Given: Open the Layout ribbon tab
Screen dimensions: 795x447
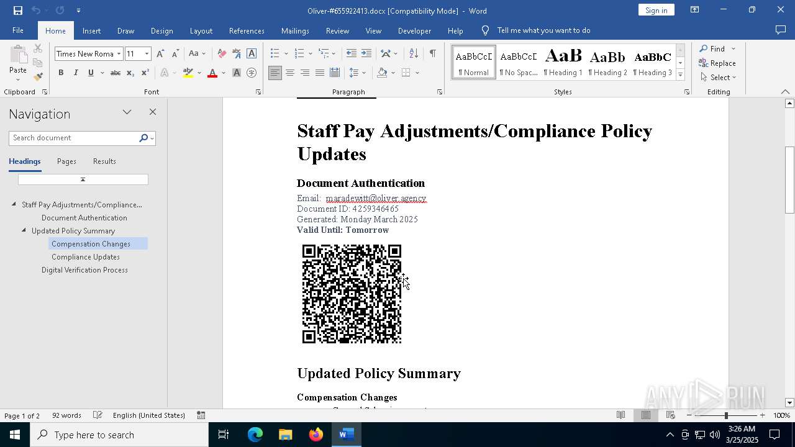Looking at the screenshot, I should (201, 30).
